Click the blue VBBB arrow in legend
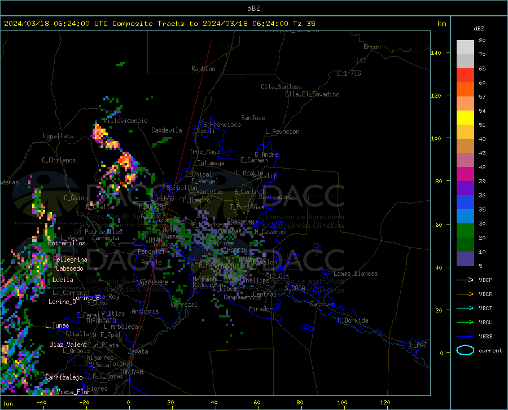Viewport: 508px width, 410px height. [465, 337]
